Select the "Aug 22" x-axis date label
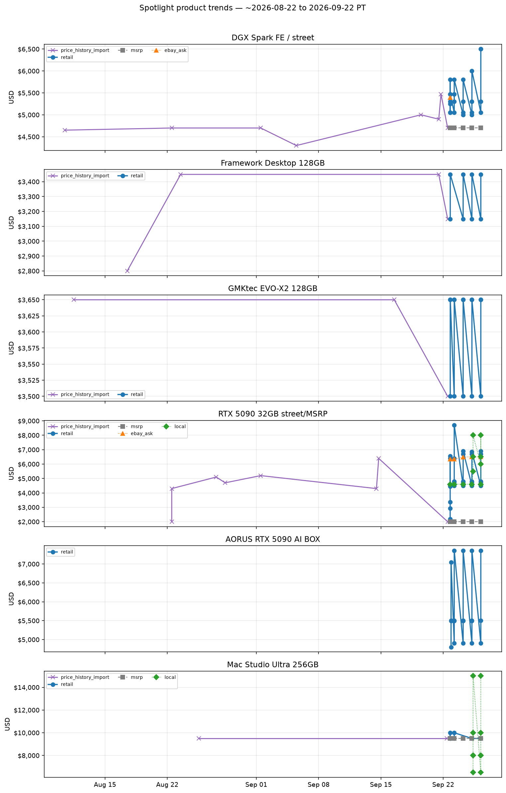 tap(167, 785)
